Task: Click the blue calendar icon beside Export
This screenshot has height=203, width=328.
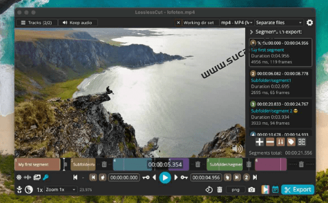Action: click(275, 190)
